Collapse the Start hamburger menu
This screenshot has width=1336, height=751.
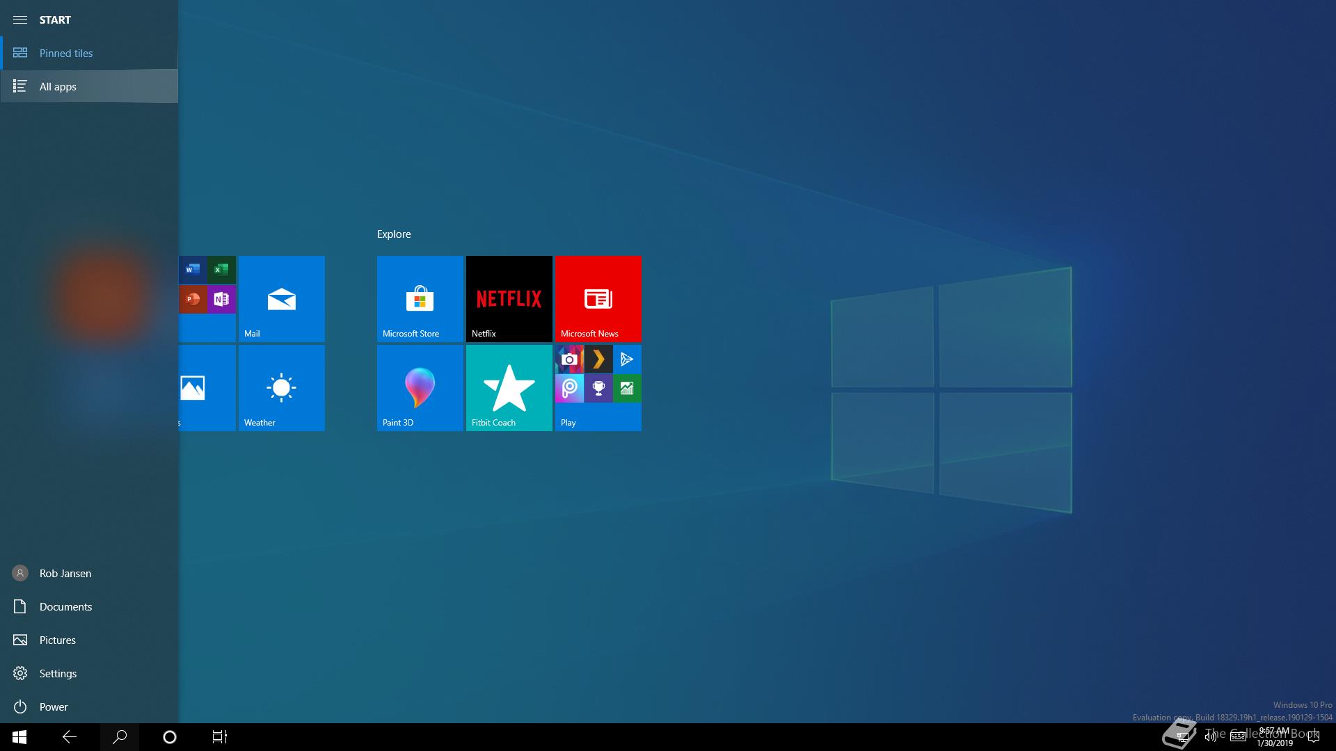(20, 19)
